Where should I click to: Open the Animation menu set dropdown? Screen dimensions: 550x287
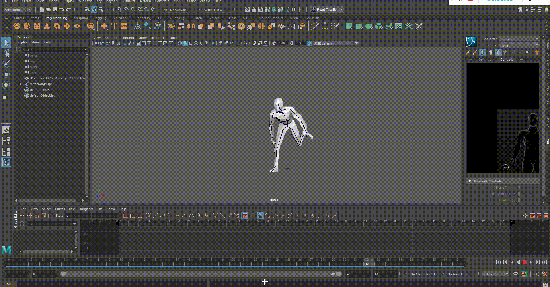[x=18, y=10]
